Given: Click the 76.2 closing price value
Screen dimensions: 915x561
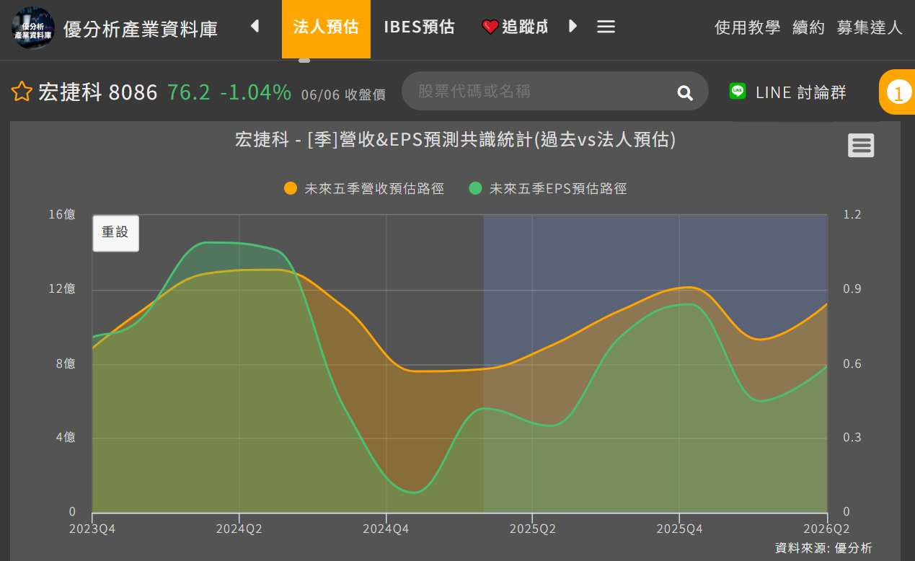Looking at the screenshot, I should pos(189,92).
